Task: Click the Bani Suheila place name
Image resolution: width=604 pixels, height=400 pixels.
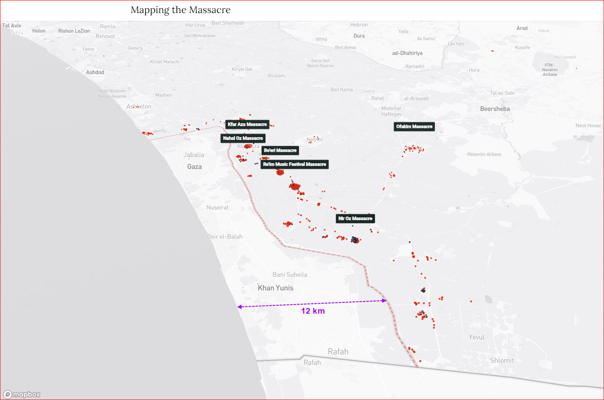Action: [290, 275]
